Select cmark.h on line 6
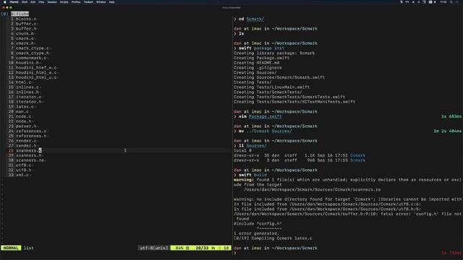The height and width of the screenshot is (260, 463). (25, 43)
